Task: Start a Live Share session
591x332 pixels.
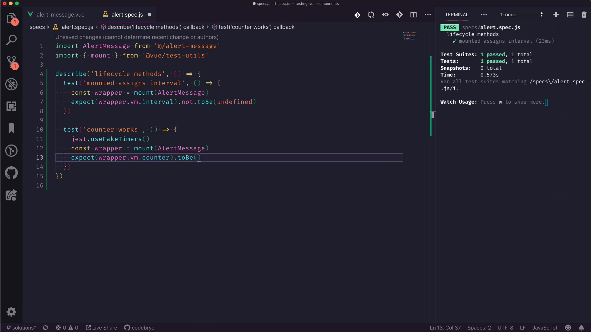Action: coord(102,328)
